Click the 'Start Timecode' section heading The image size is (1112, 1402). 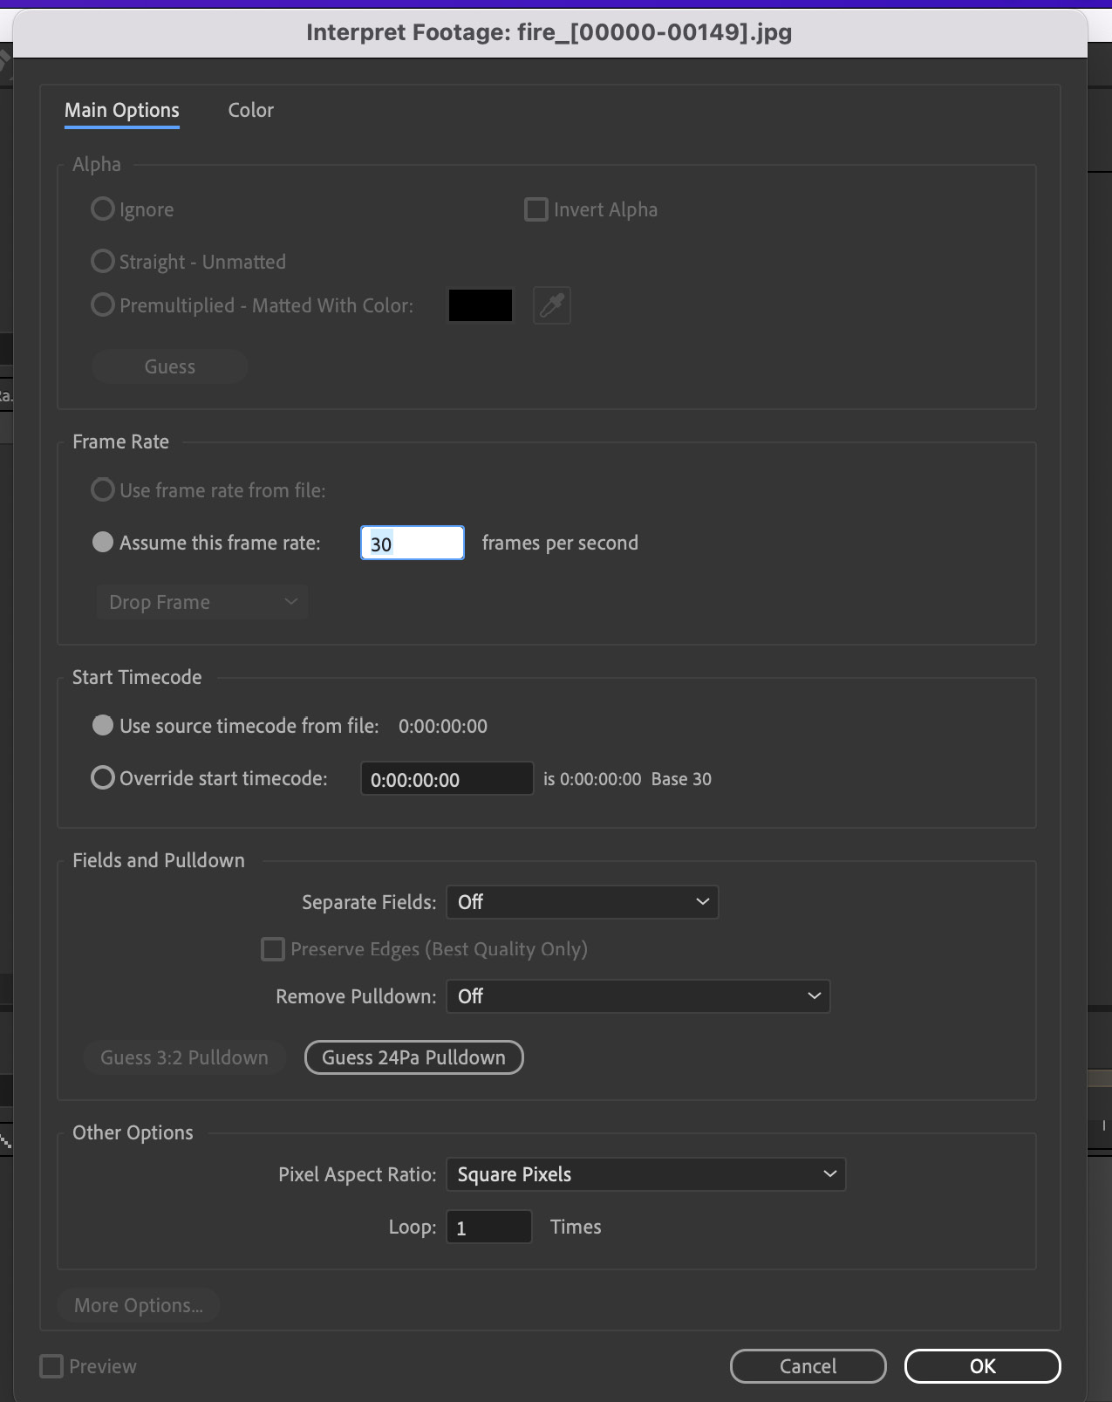(x=137, y=677)
